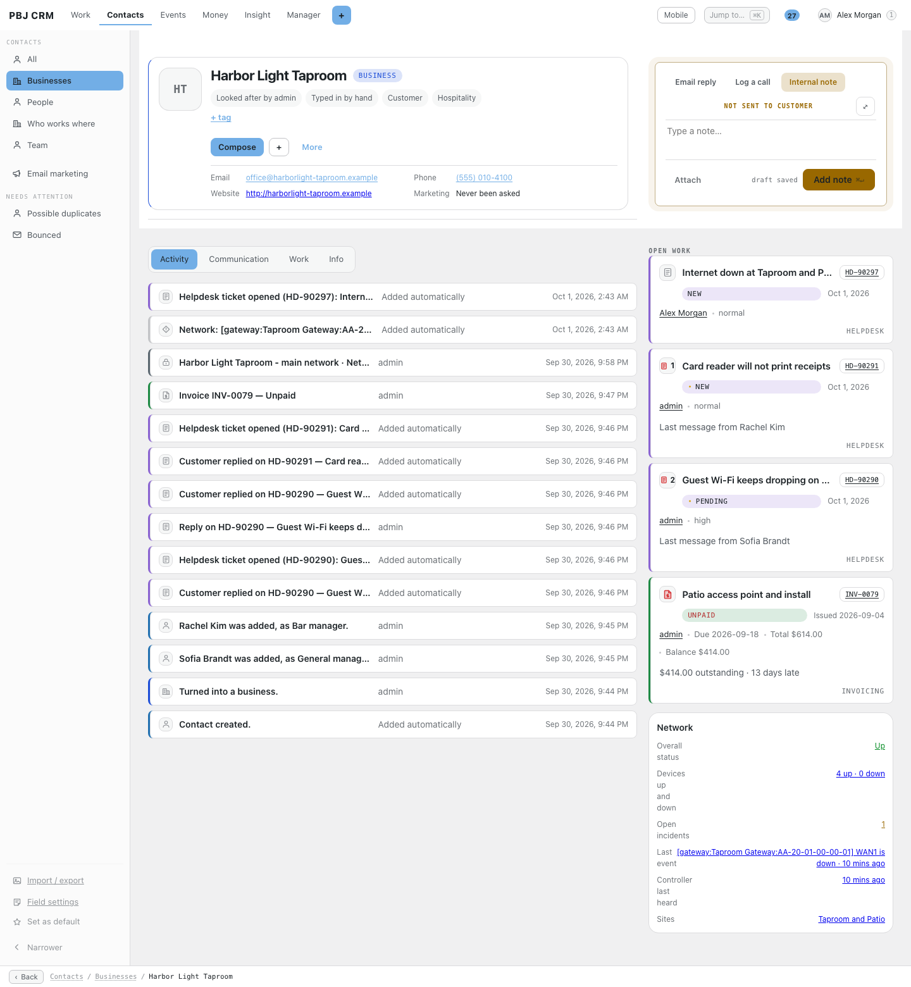Click the Mobile button
The width and height of the screenshot is (911, 987).
click(x=676, y=15)
